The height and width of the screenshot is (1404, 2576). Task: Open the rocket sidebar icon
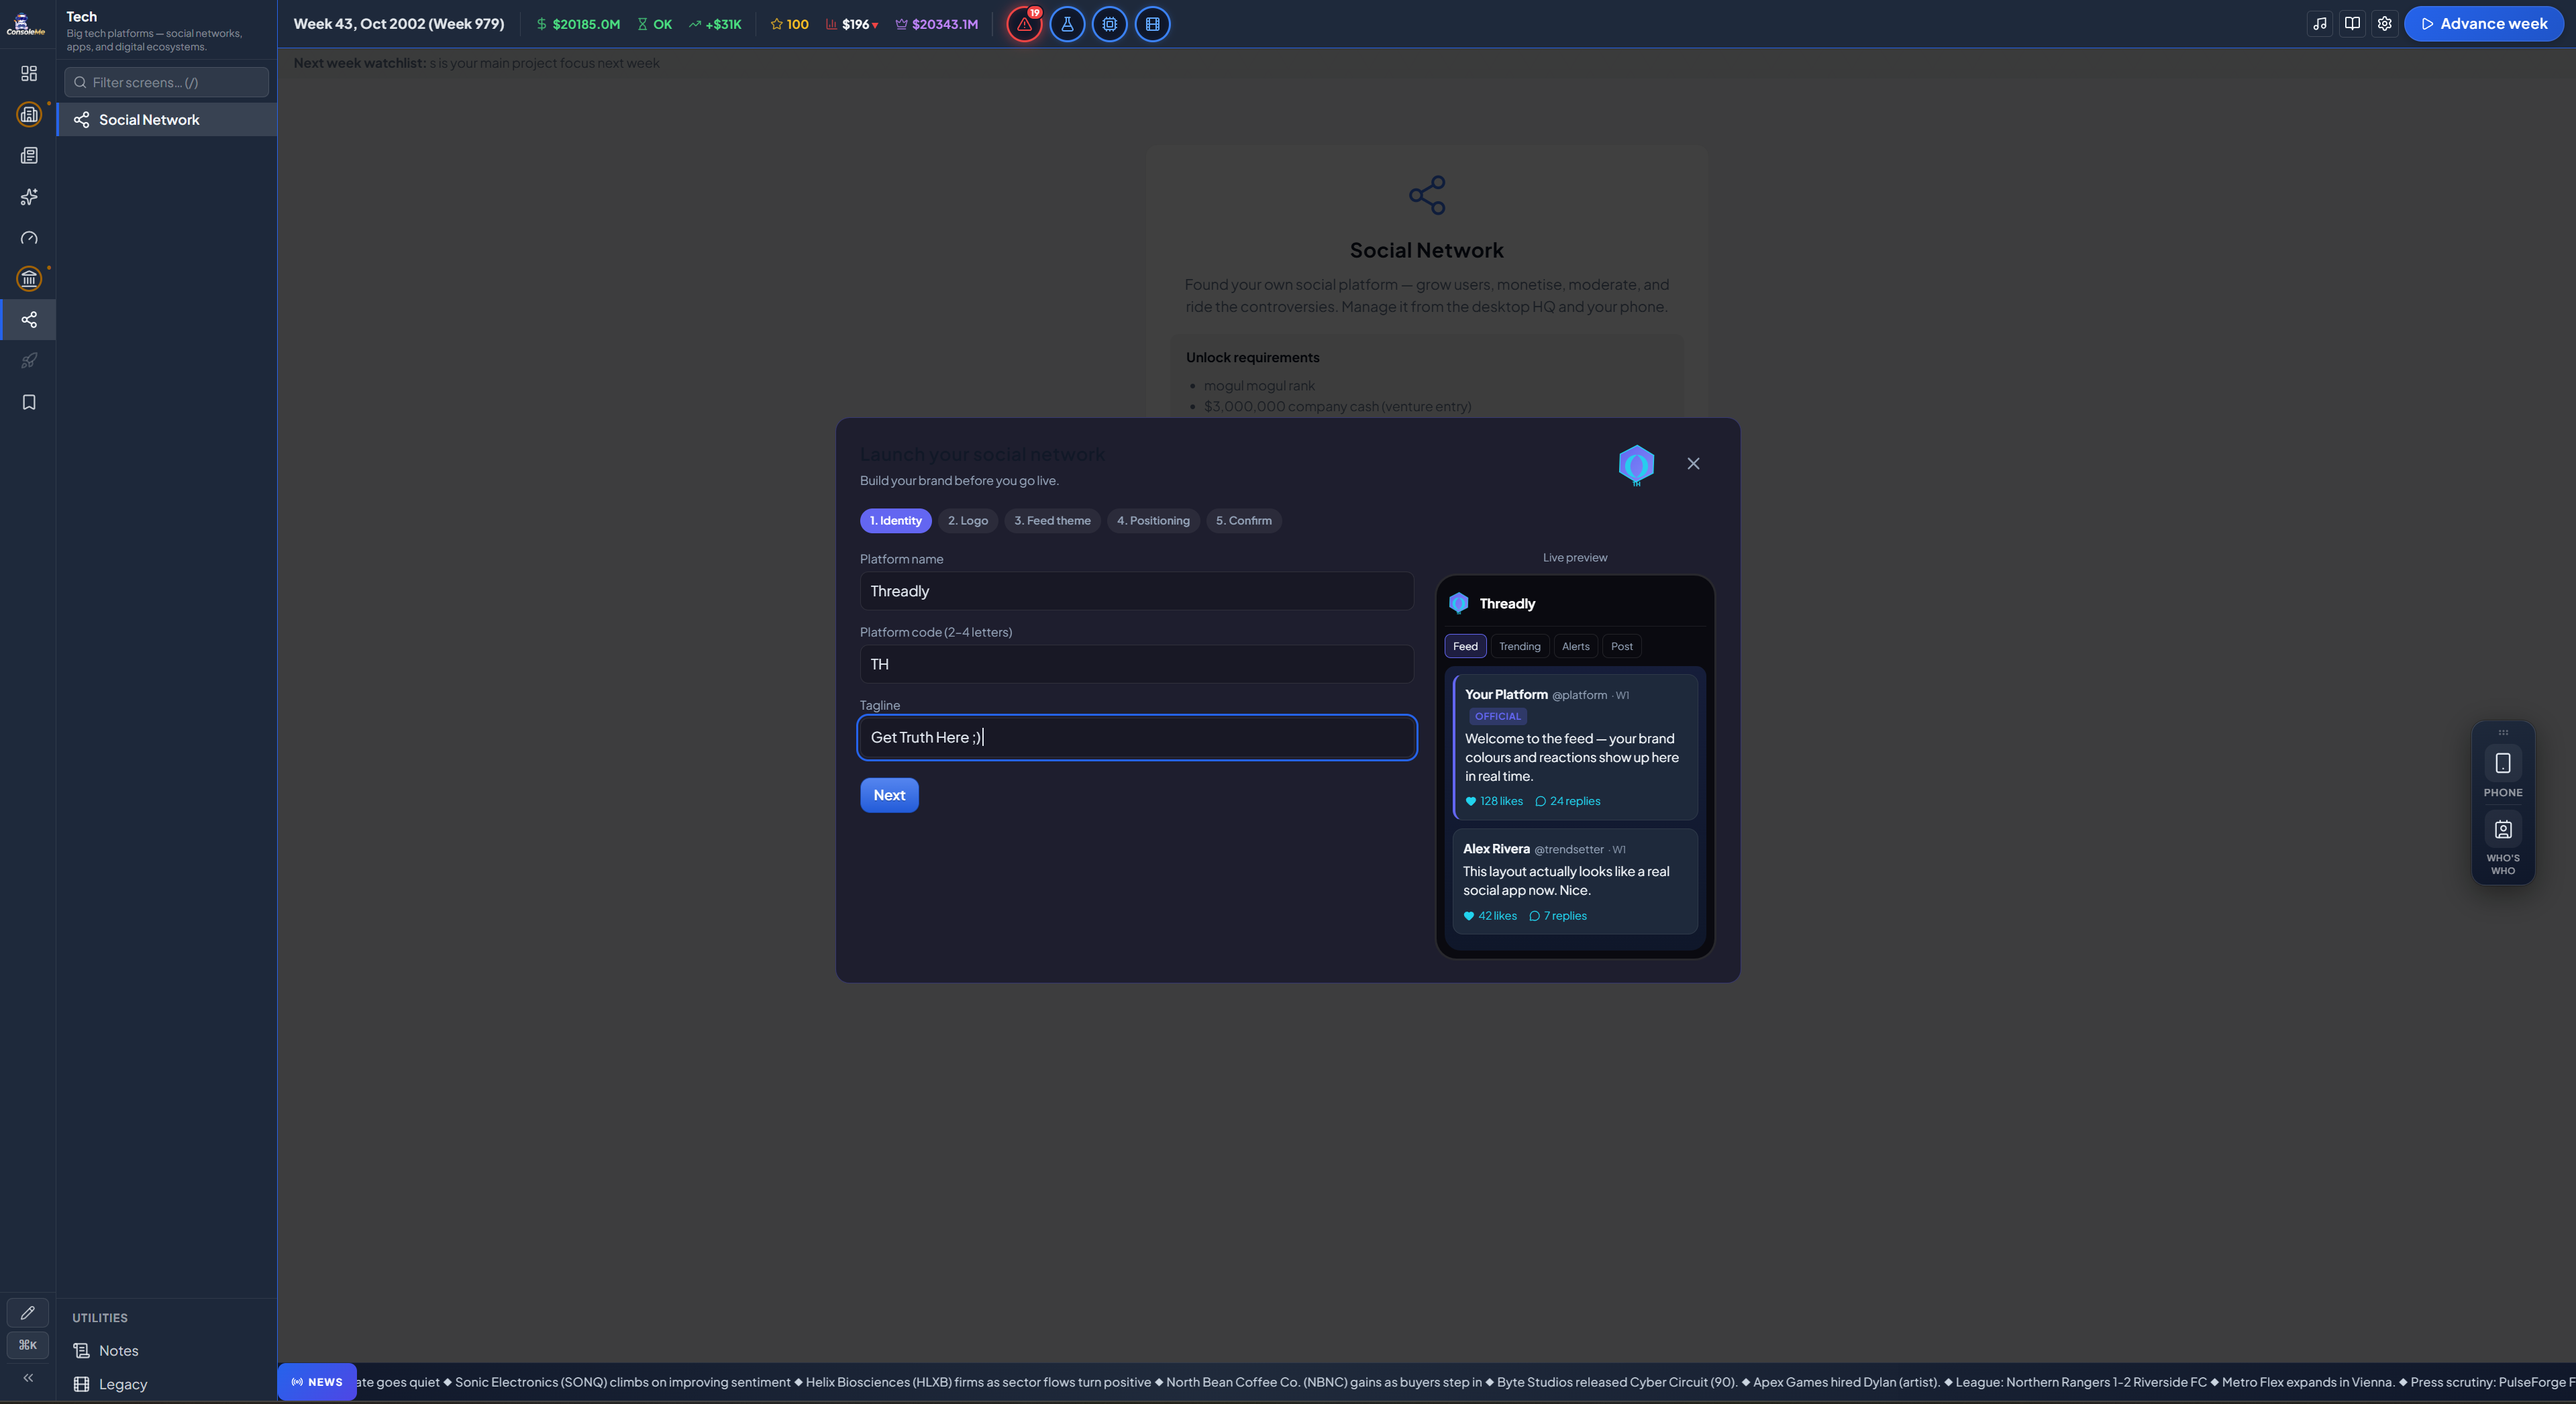pos(29,361)
